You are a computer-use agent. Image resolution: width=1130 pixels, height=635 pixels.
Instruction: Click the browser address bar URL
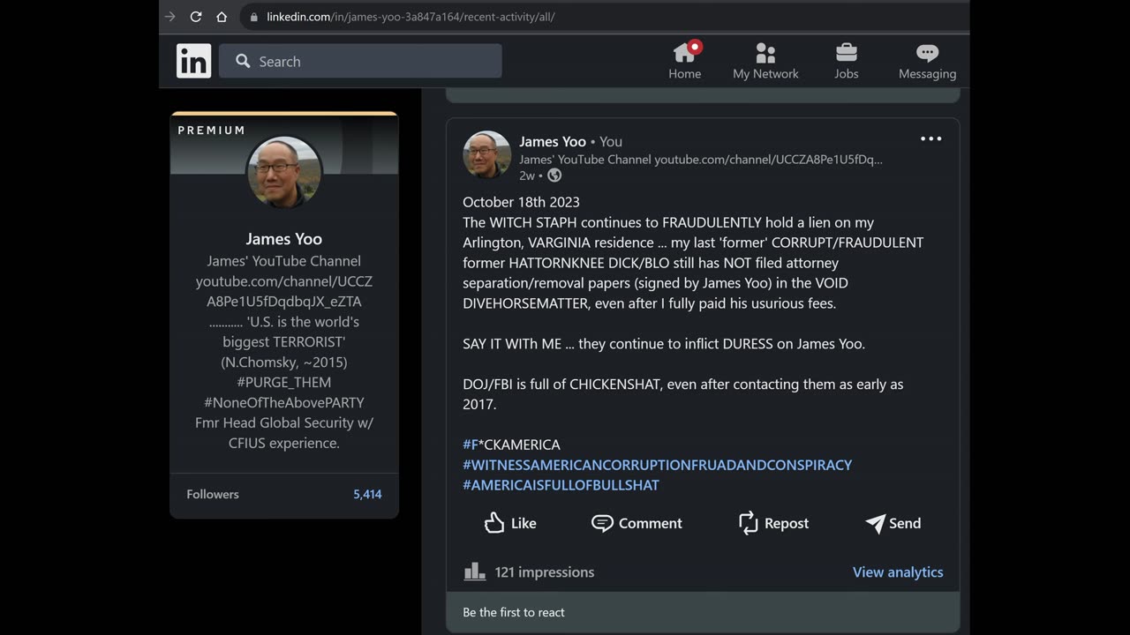point(411,17)
